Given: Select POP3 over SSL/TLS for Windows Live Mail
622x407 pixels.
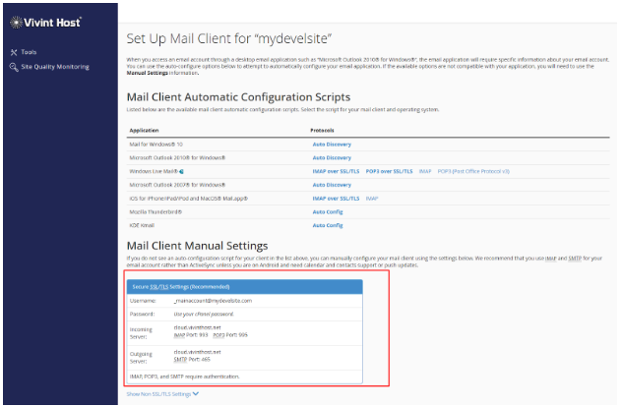Looking at the screenshot, I should [x=391, y=171].
